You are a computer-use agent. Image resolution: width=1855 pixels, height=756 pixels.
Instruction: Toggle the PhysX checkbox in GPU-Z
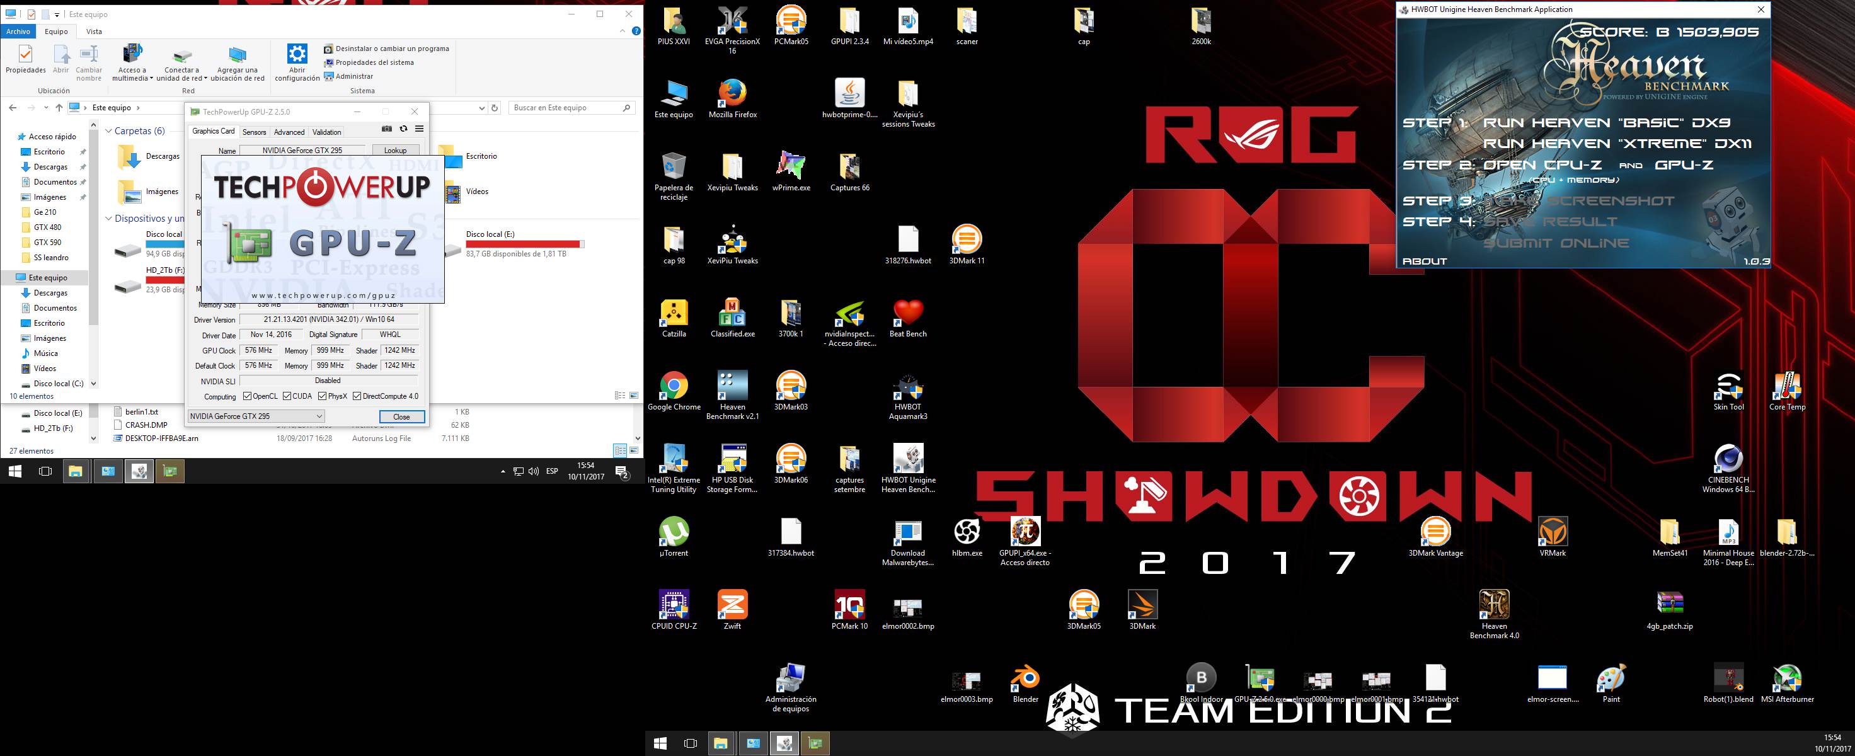click(322, 396)
